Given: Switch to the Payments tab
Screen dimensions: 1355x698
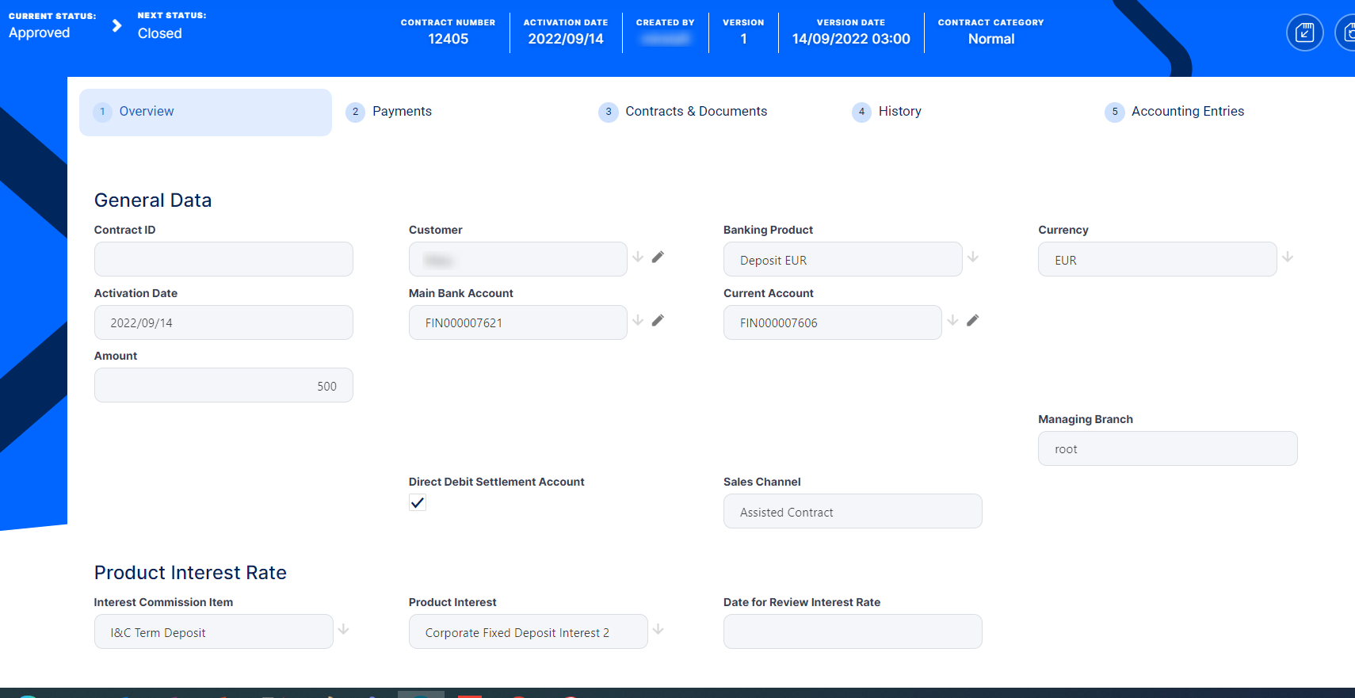Looking at the screenshot, I should (x=402, y=112).
